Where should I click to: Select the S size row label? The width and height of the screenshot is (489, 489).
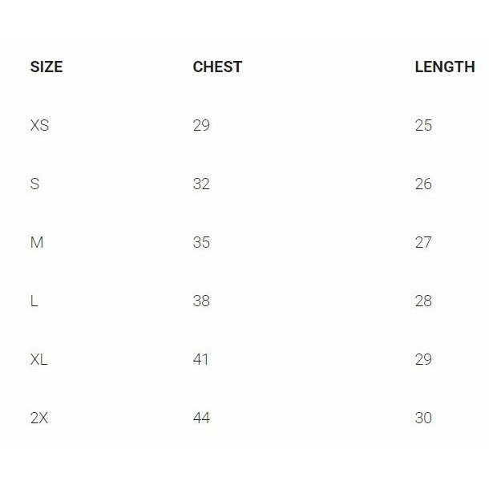click(34, 184)
